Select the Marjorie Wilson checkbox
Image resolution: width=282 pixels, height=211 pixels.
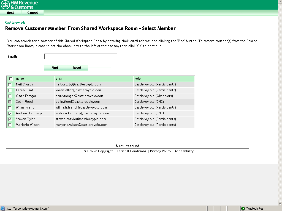pyautogui.click(x=10, y=125)
